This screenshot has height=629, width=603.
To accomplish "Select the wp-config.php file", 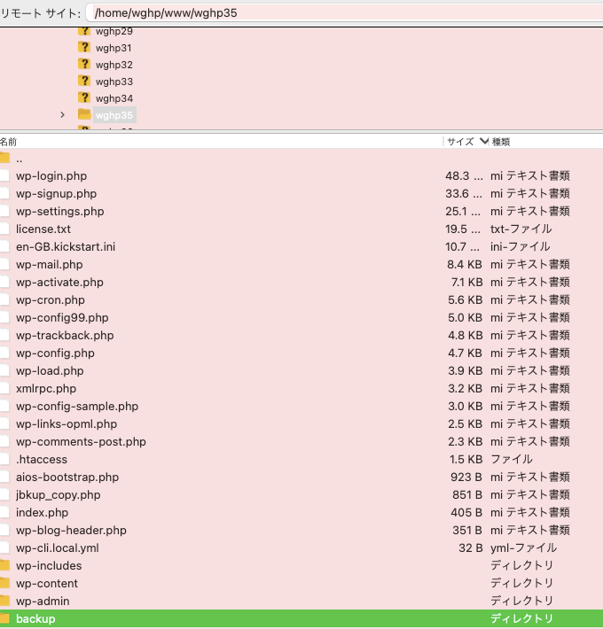I will 55,353.
